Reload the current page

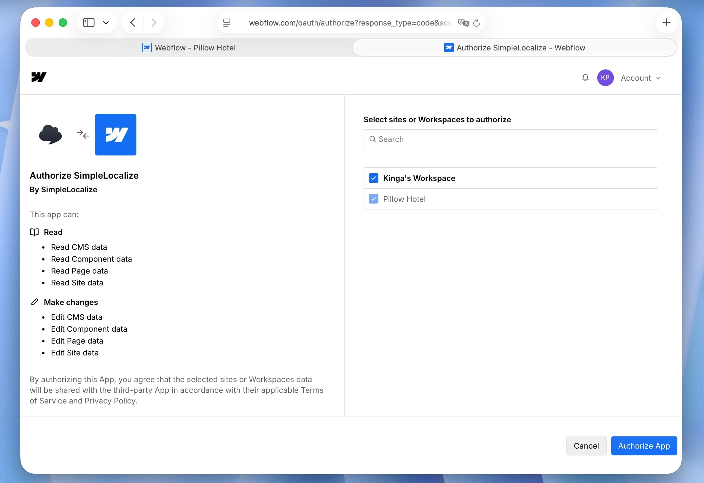click(477, 23)
